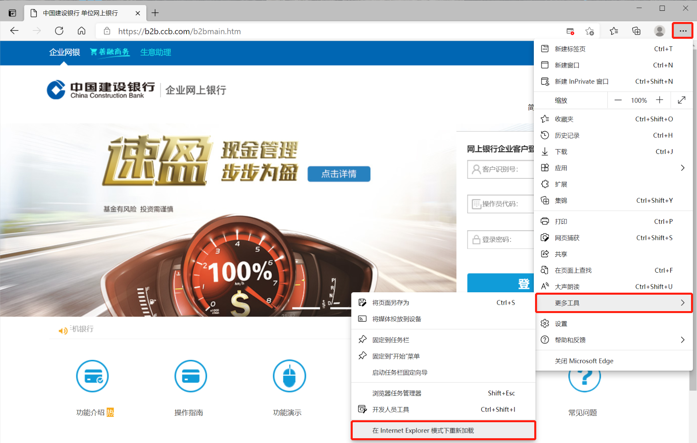
Task: Go to browser home page icon
Action: [82, 31]
